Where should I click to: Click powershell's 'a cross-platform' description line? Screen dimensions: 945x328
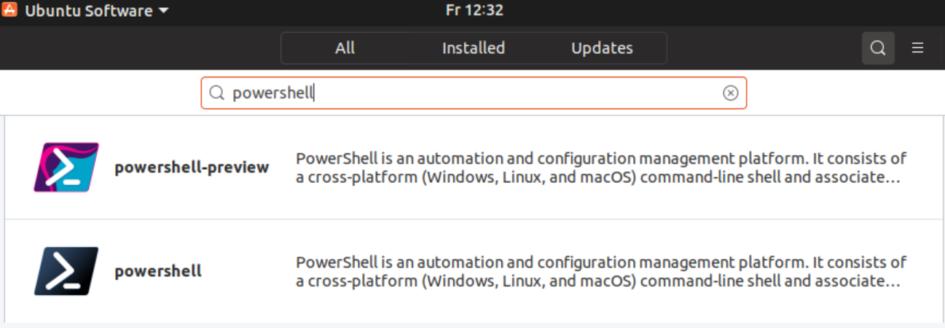click(x=599, y=281)
